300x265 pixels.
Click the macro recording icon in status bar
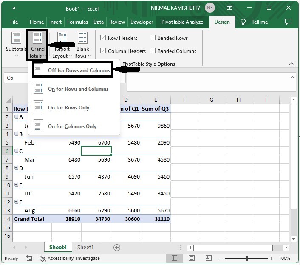(29, 258)
